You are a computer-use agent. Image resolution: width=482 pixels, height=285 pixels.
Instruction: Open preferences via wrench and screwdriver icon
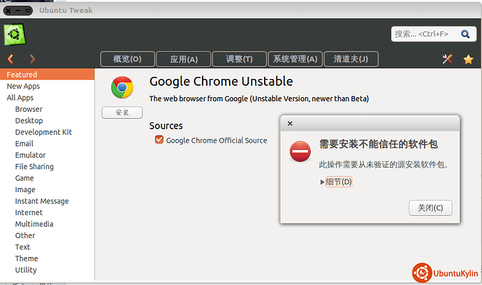click(x=447, y=59)
